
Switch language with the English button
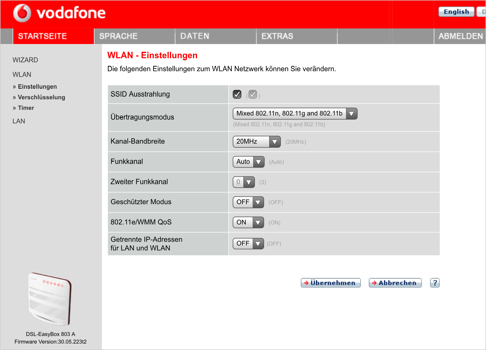(456, 12)
